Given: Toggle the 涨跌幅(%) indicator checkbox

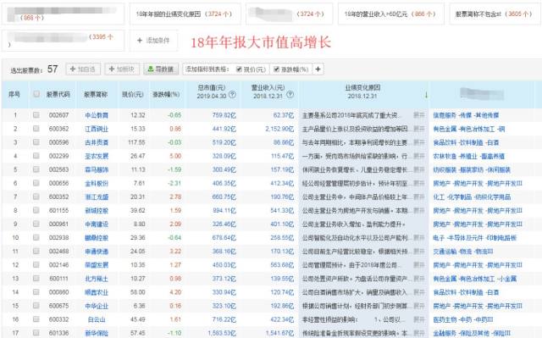Looking at the screenshot, I should [276, 69].
